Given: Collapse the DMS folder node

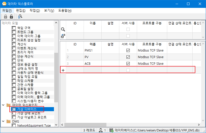Looking at the screenshot, I should [x=3, y=122].
